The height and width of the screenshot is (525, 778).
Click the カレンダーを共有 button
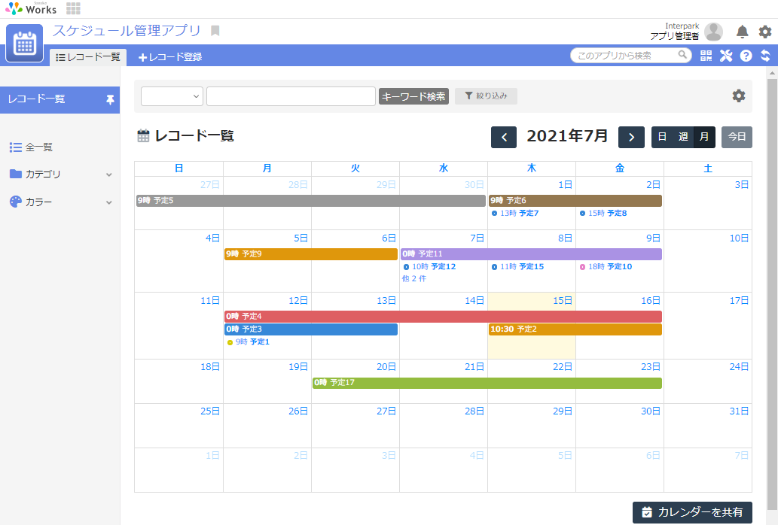692,512
